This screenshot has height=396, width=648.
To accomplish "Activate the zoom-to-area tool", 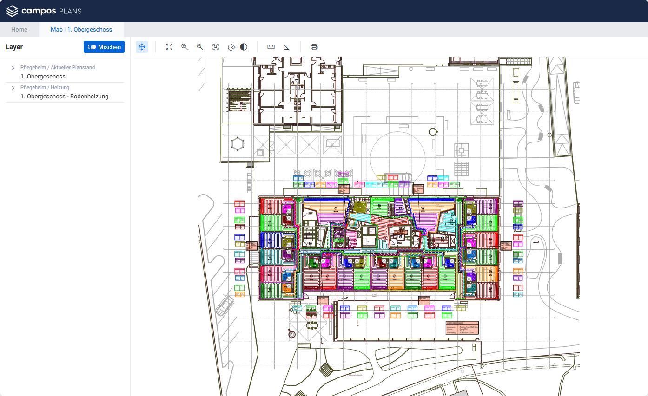I will [216, 47].
